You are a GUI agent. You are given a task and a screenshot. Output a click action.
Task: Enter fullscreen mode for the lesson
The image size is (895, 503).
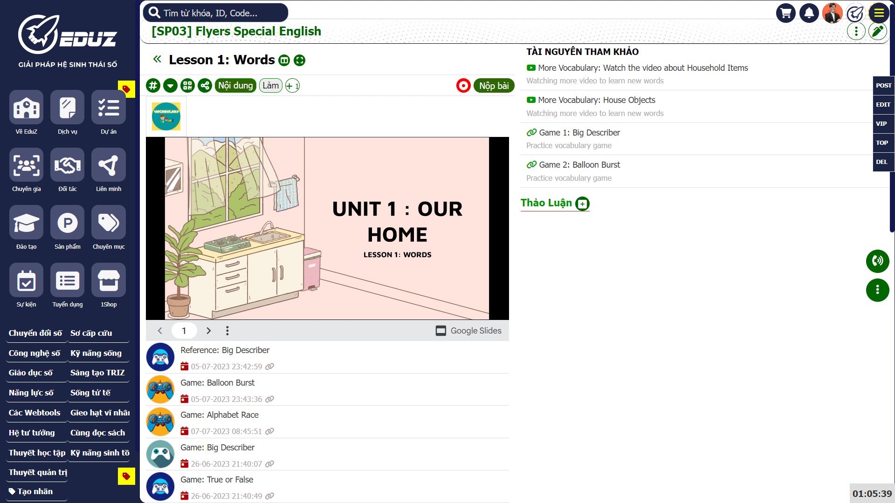click(300, 61)
